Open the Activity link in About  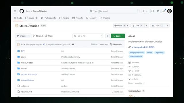pyautogui.click(x=133, y=67)
